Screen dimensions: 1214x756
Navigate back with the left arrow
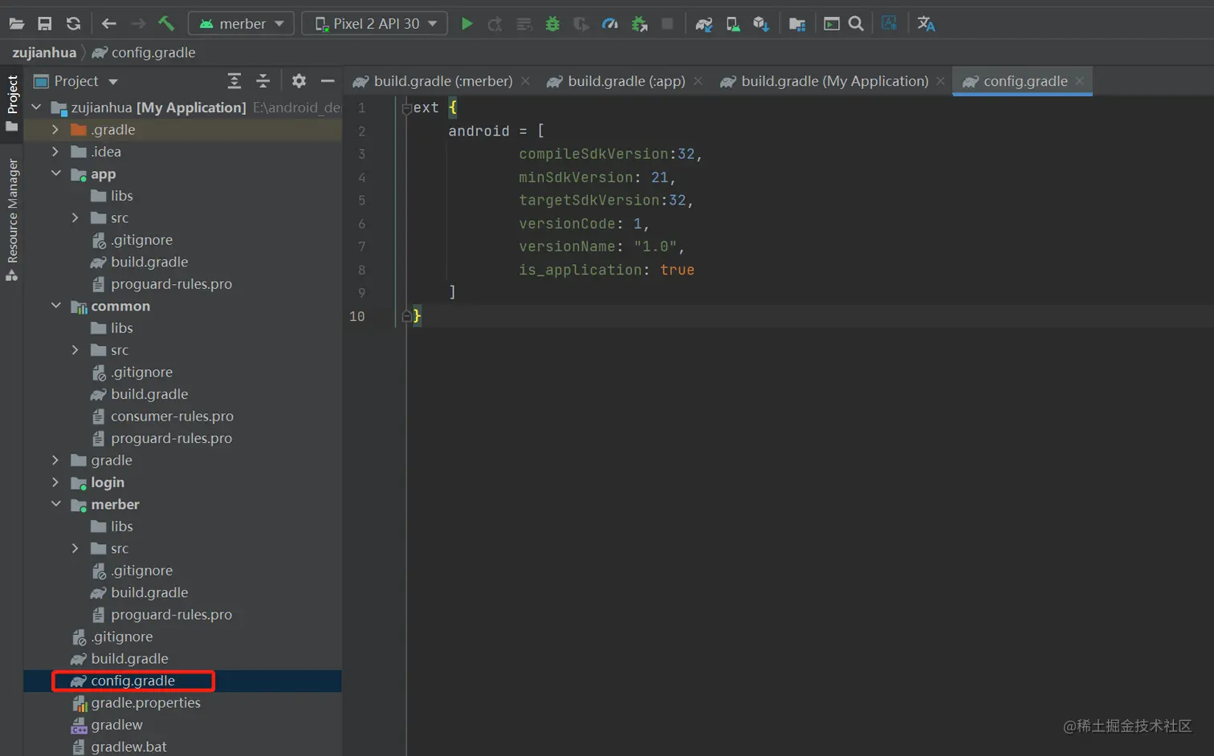(x=109, y=23)
